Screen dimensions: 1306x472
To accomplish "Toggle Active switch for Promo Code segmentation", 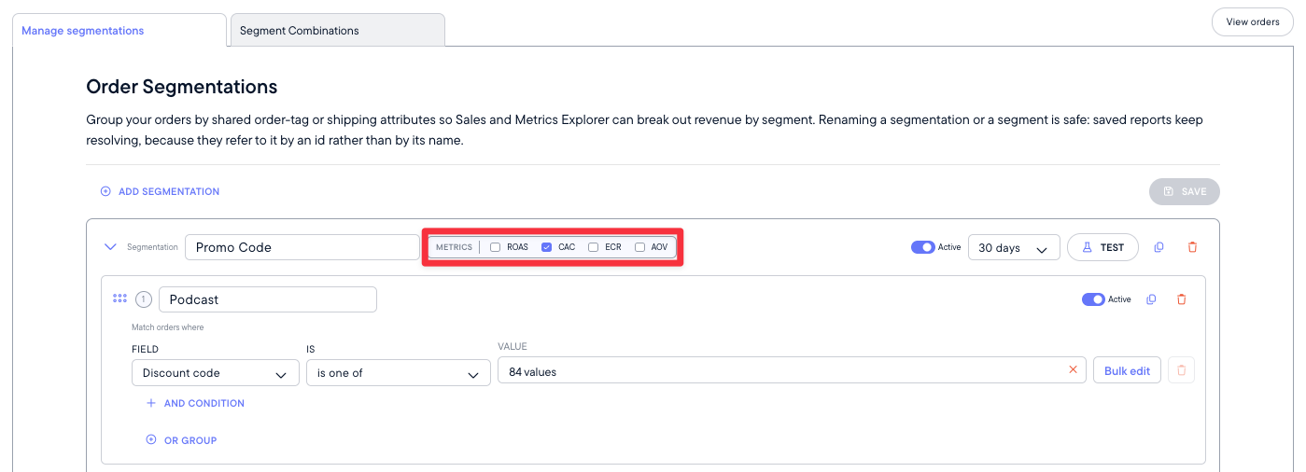I will 922,247.
